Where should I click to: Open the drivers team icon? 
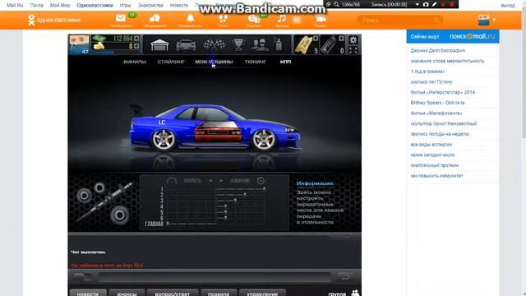tap(260, 44)
